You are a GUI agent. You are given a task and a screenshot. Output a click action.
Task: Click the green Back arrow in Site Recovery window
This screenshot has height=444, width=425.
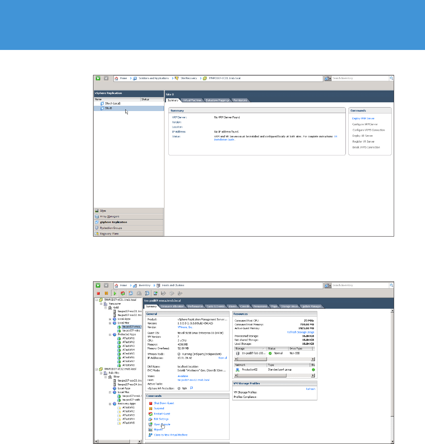pyautogui.click(x=98, y=78)
